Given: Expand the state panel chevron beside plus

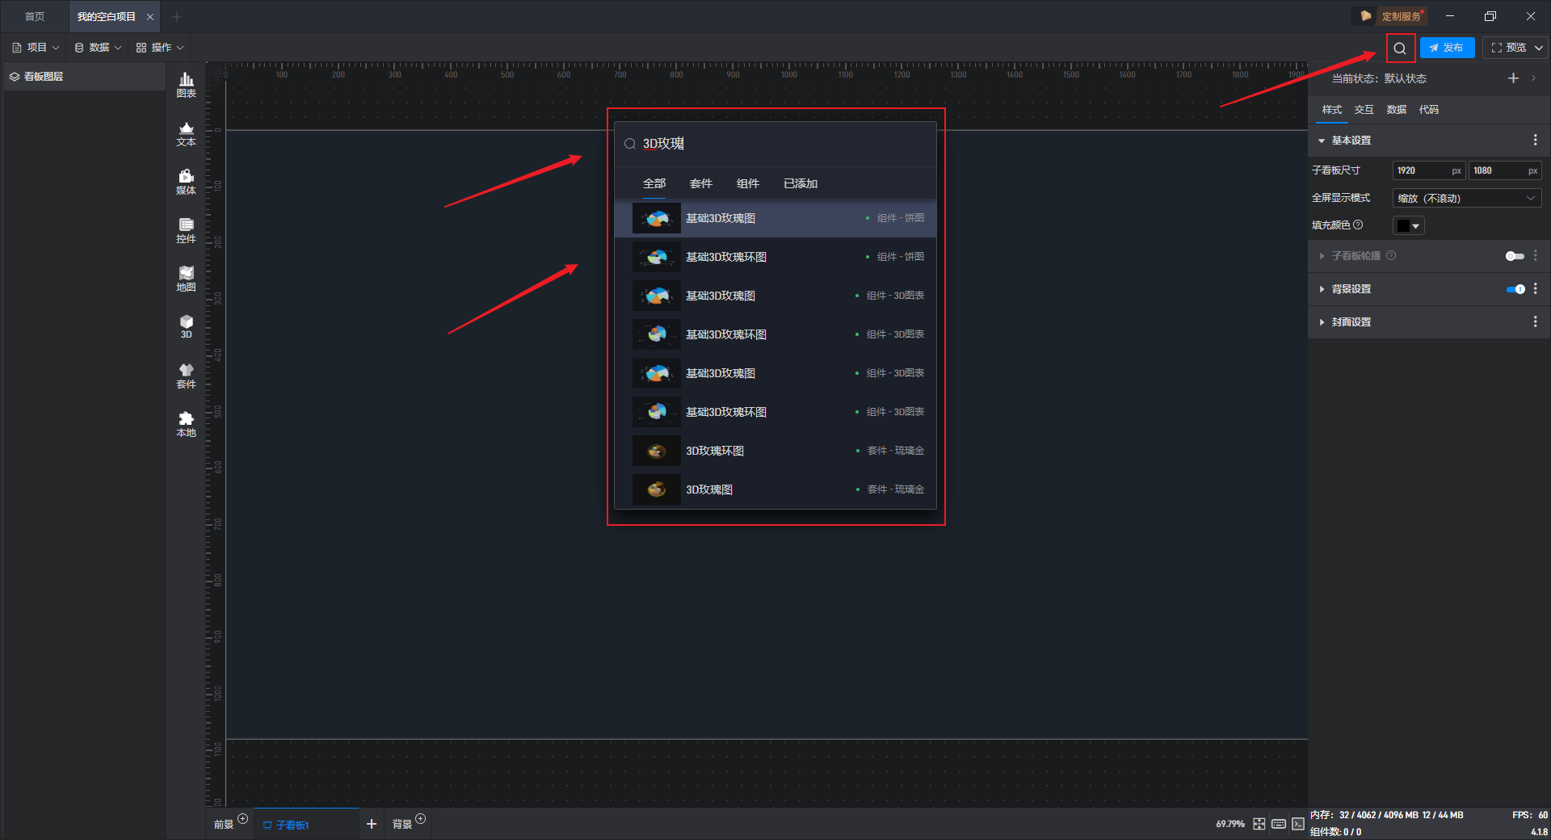Looking at the screenshot, I should (x=1533, y=78).
